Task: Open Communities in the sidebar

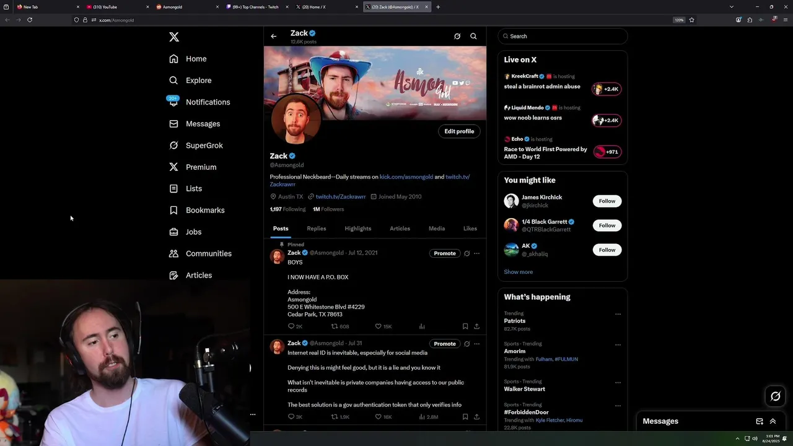Action: 200,253
